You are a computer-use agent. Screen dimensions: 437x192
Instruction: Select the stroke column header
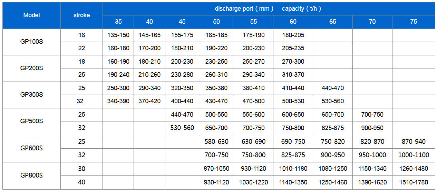[81, 15]
